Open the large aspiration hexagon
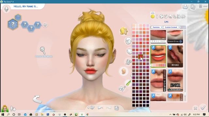 click(13, 24)
